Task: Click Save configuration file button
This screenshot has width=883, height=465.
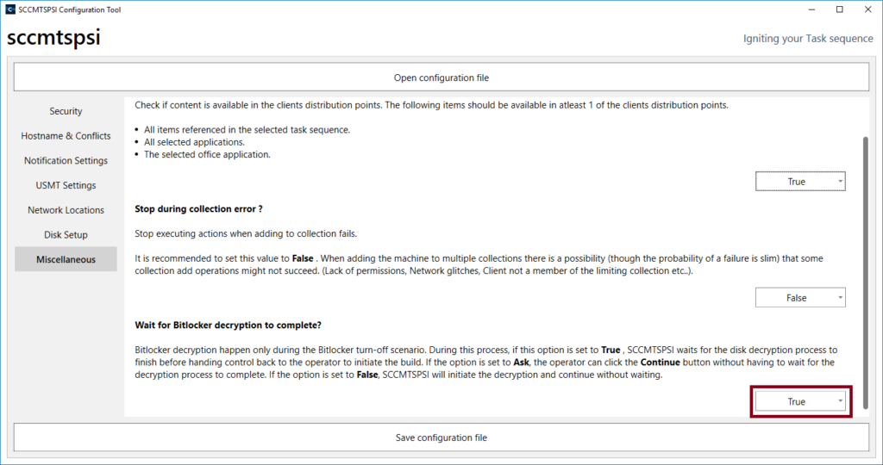Action: pos(441,437)
